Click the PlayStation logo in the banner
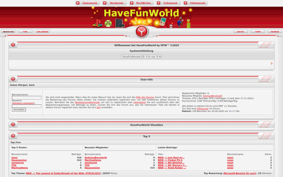 click(x=98, y=24)
